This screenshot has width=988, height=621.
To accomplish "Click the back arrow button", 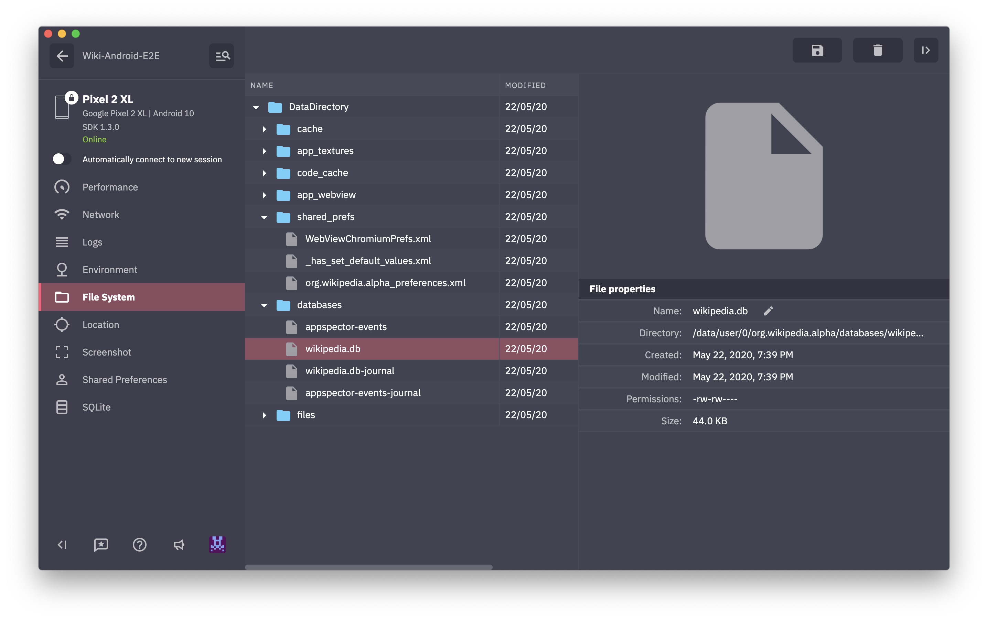I will tap(62, 56).
